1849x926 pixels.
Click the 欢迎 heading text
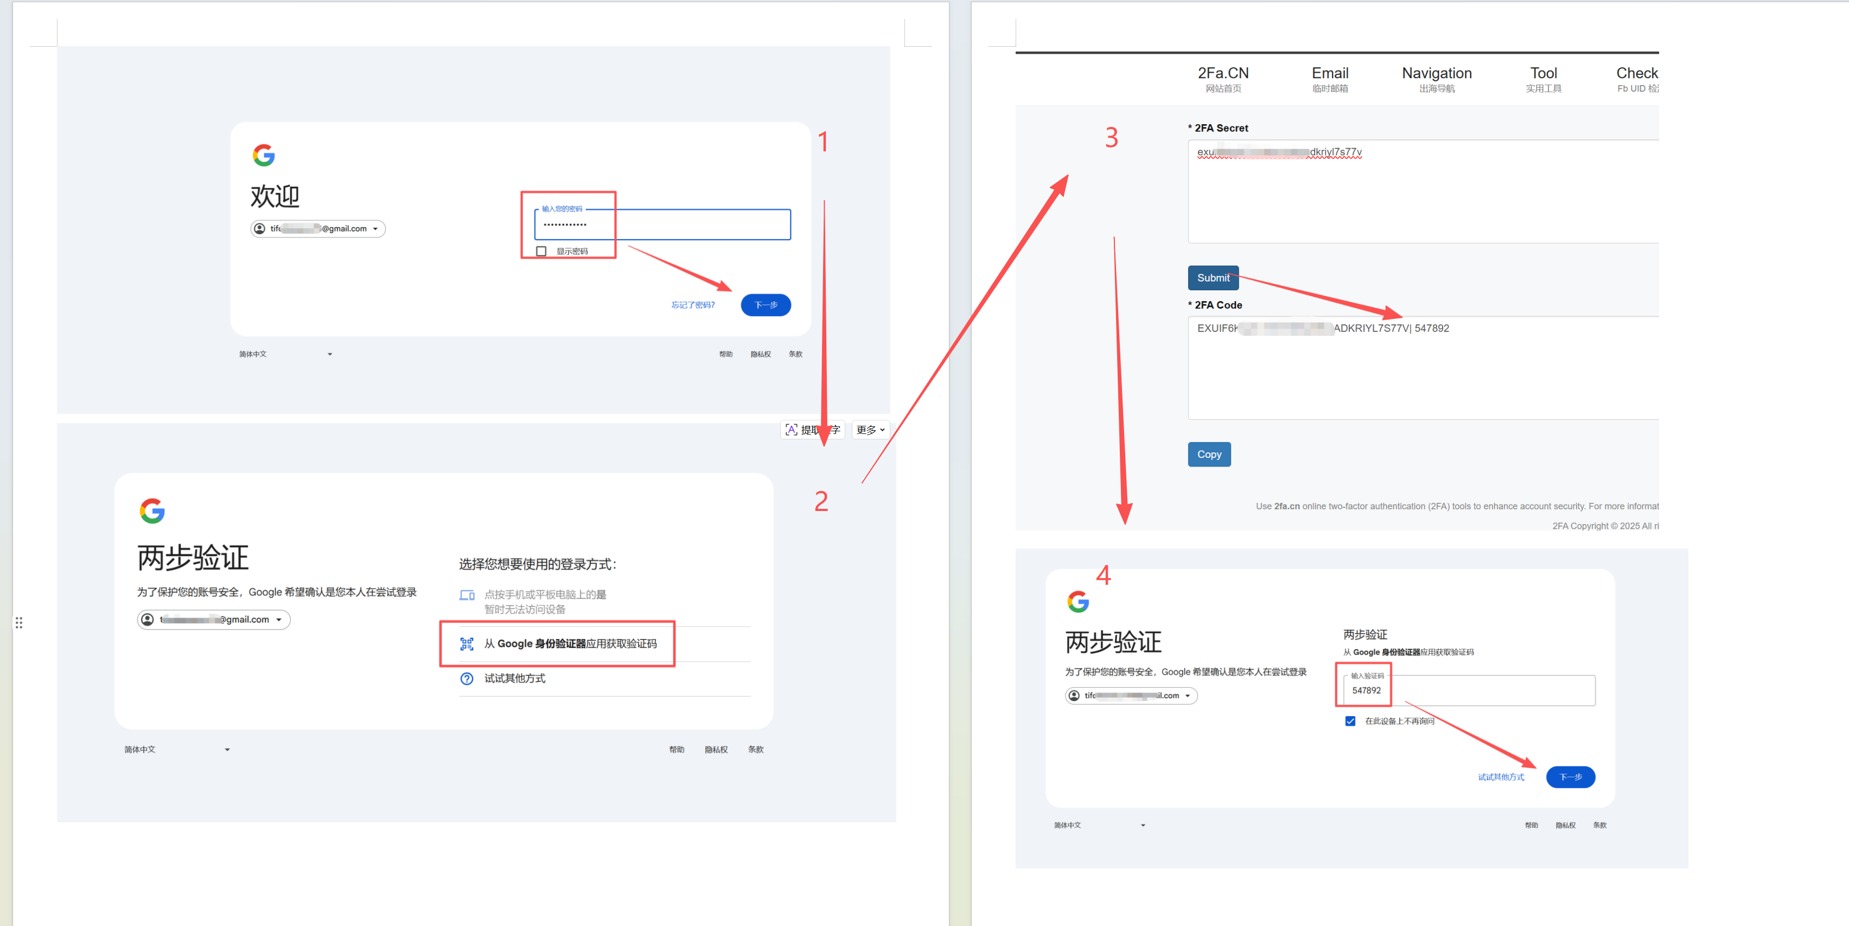click(275, 196)
